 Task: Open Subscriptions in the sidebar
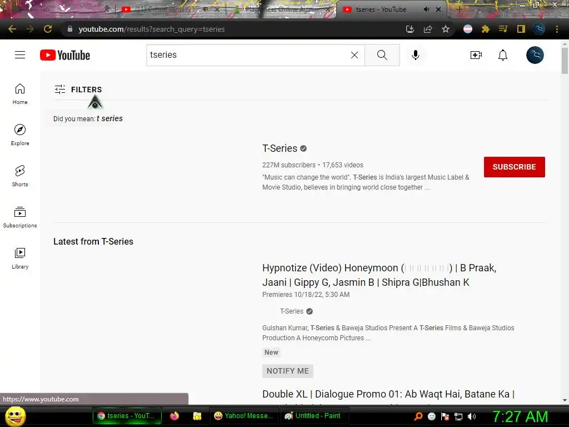click(x=20, y=217)
